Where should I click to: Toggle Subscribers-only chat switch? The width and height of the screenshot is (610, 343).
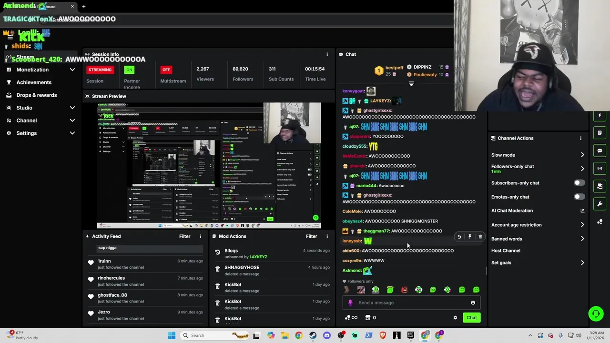pyautogui.click(x=579, y=183)
